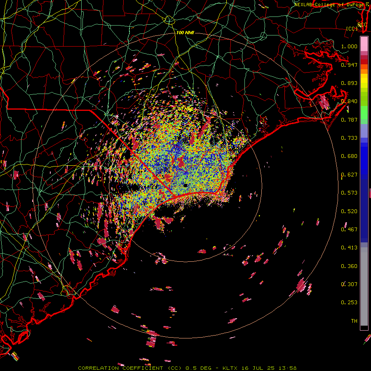Select the 0.307 scale value
Image resolution: width=371 pixels, height=371 pixels.
coord(349,284)
